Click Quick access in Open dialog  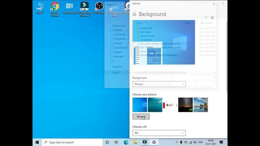(119, 26)
